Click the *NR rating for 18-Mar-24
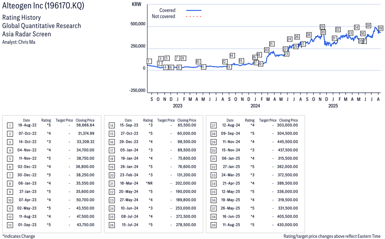Image resolution: width=385 pixels, height=239 pixels. (x=149, y=183)
